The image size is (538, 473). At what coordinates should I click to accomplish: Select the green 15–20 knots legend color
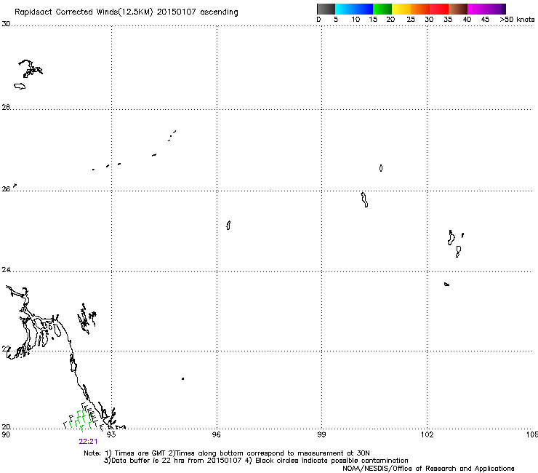382,9
